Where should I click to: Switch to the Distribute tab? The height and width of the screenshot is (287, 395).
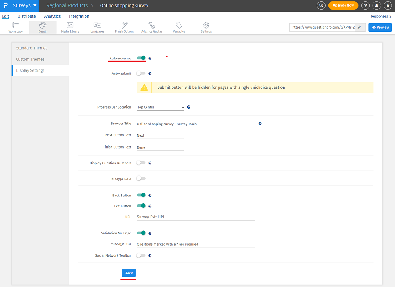(26, 16)
